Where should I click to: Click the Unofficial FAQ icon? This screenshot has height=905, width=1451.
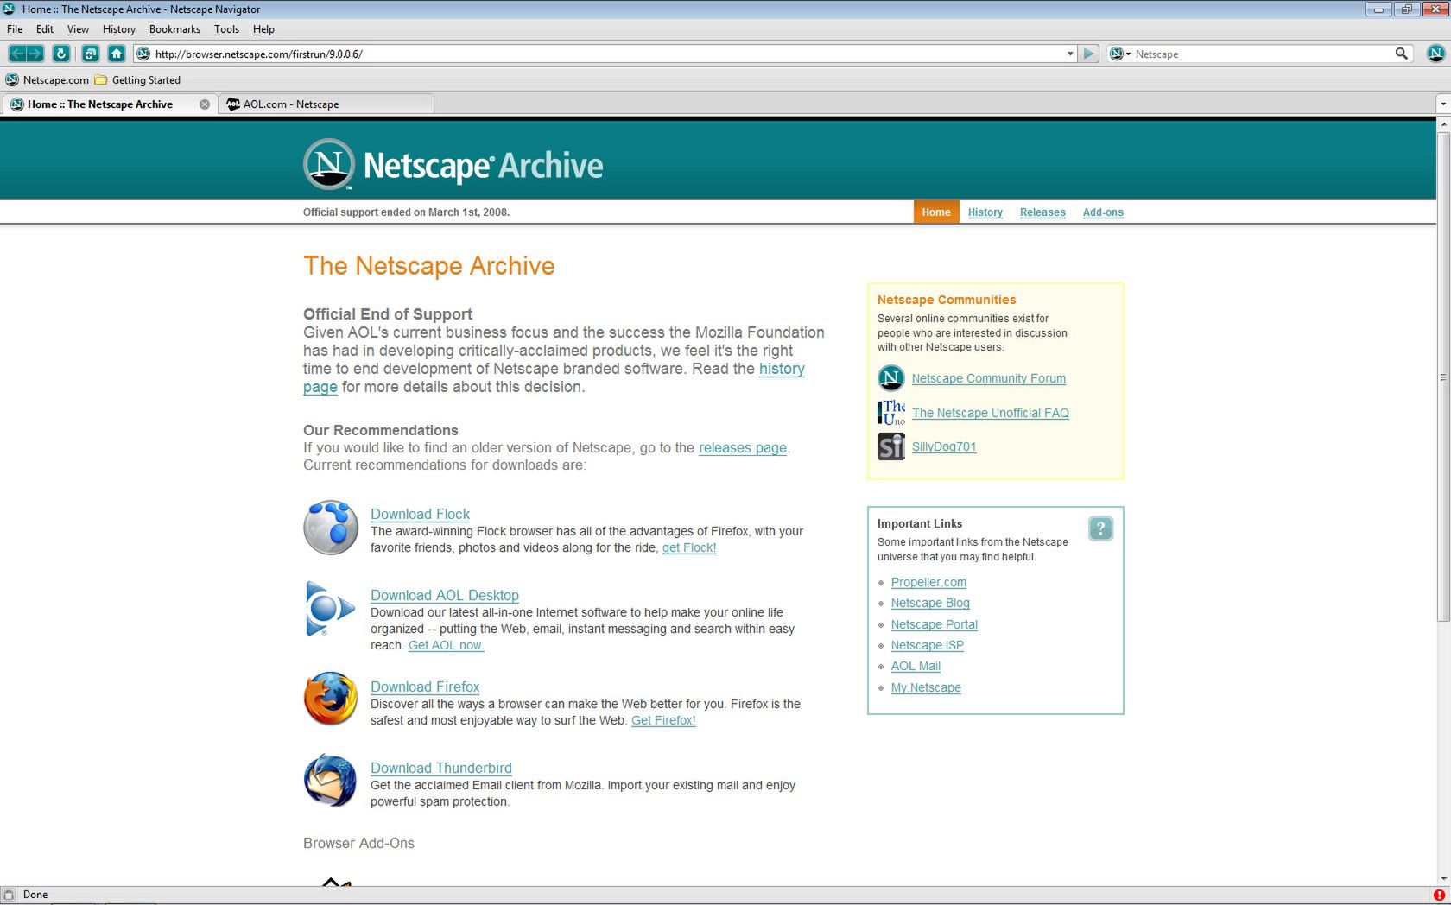click(x=891, y=412)
